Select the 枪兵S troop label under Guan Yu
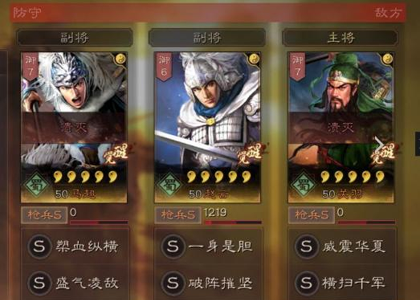This screenshot has width=420, height=300. [311, 215]
